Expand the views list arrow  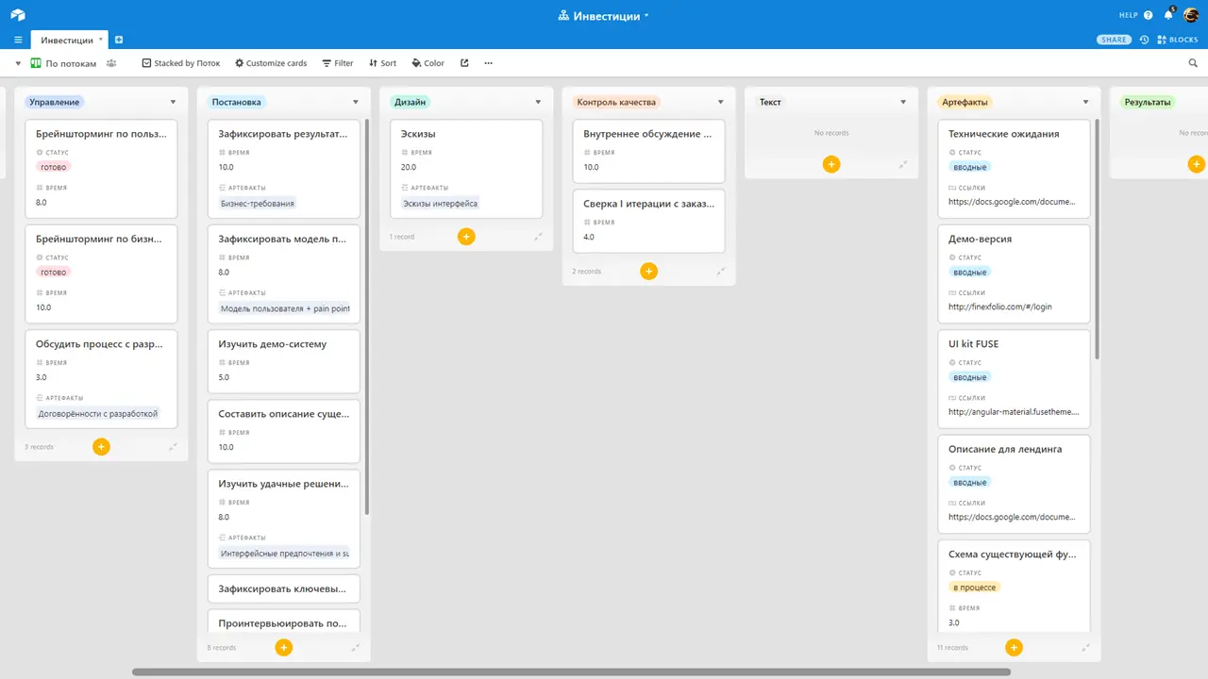pyautogui.click(x=18, y=63)
